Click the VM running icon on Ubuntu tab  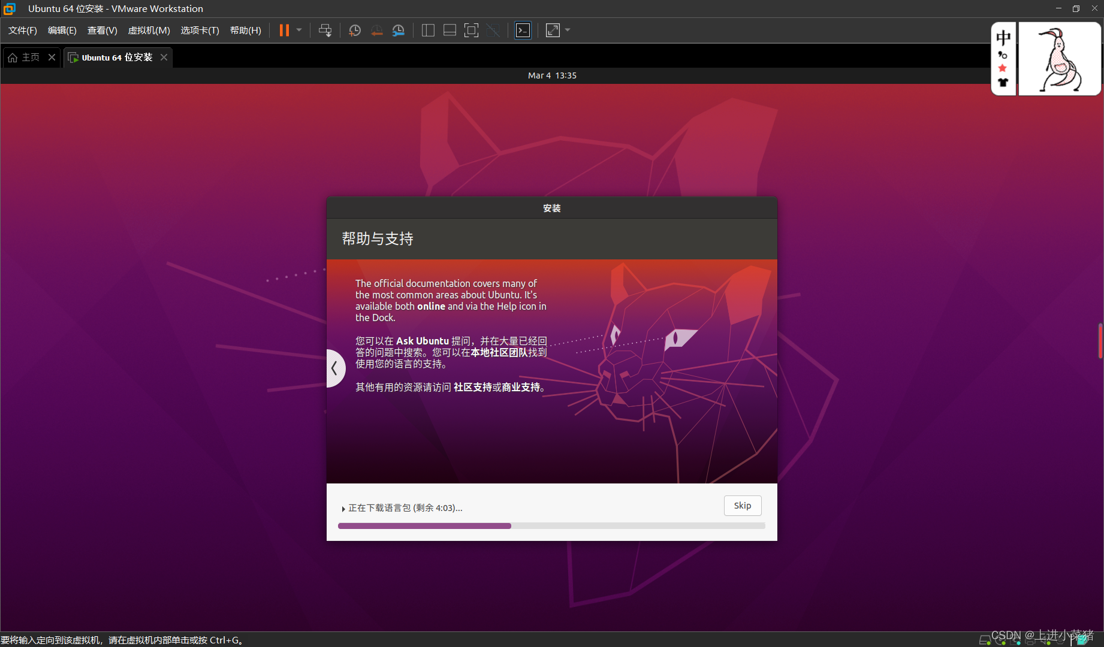tap(73, 58)
